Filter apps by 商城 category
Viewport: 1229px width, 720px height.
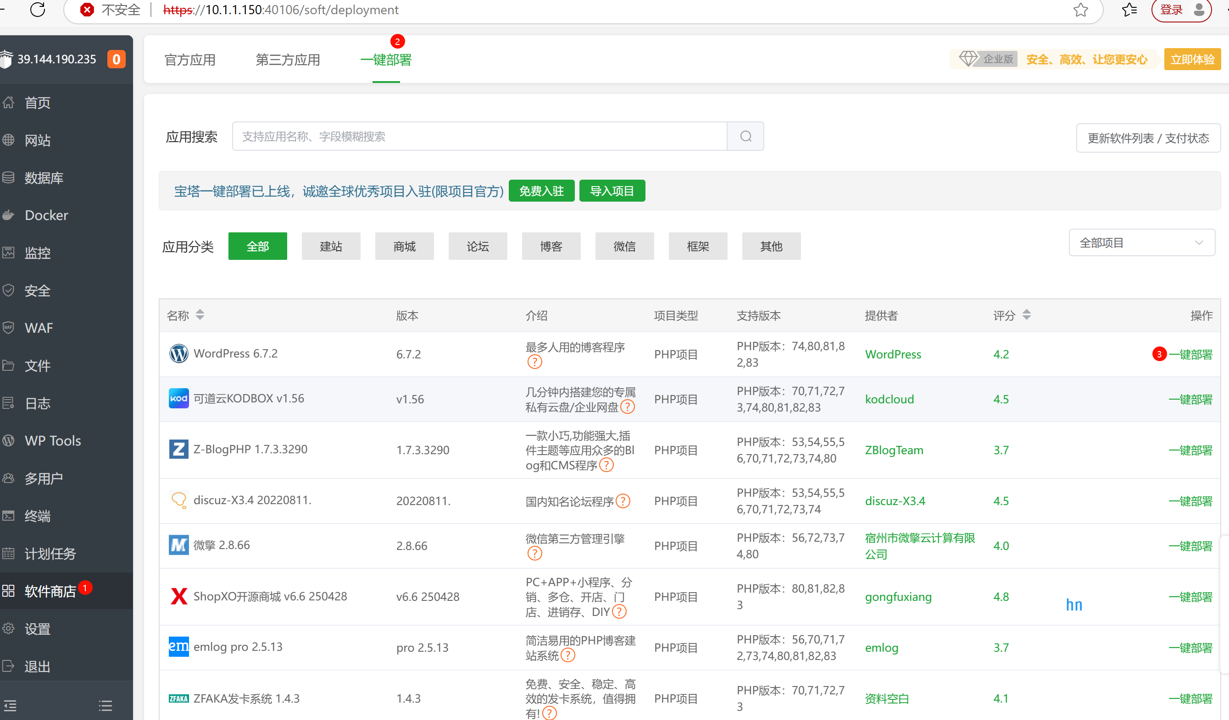click(x=404, y=247)
